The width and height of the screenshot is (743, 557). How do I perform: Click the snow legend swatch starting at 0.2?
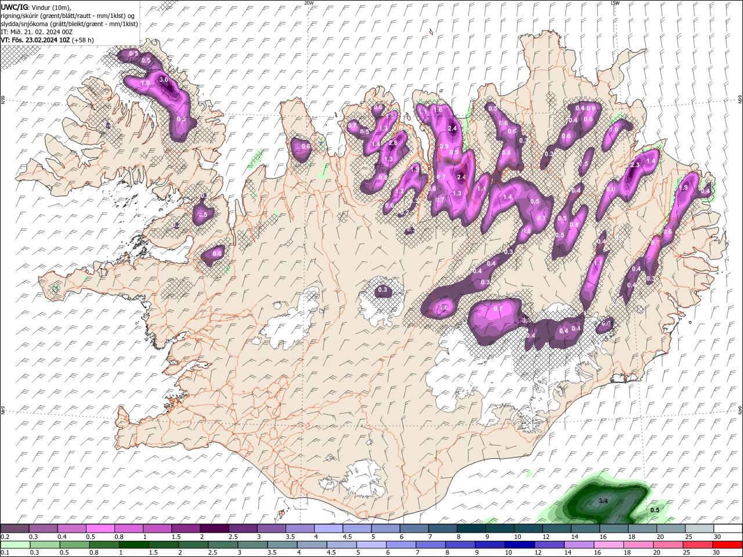15,529
